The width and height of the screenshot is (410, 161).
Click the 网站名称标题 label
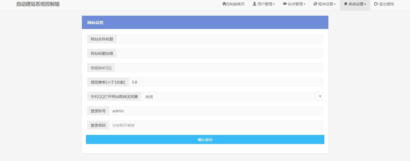(x=102, y=39)
